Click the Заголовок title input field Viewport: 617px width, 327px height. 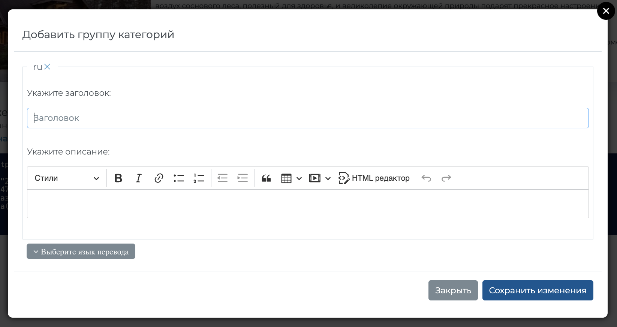308,118
